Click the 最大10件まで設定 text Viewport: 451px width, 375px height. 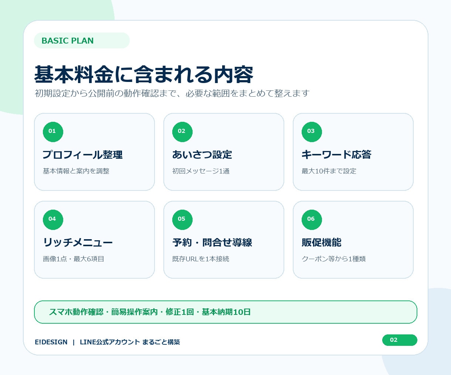(329, 171)
